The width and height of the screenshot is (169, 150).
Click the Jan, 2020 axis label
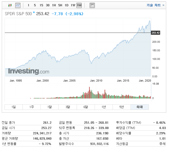[x=145, y=81]
